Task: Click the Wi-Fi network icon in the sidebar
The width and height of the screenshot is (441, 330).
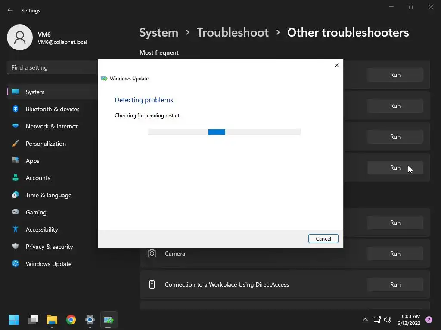Action: 16,126
